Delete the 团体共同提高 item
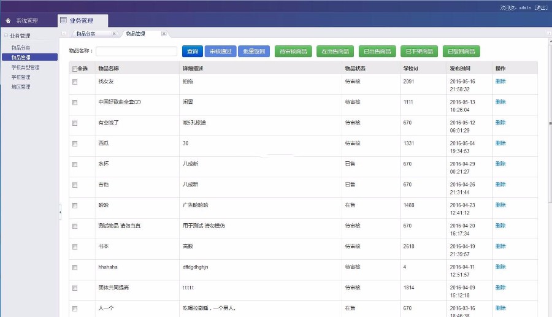Screen dimensions: 552x317 click(500, 287)
